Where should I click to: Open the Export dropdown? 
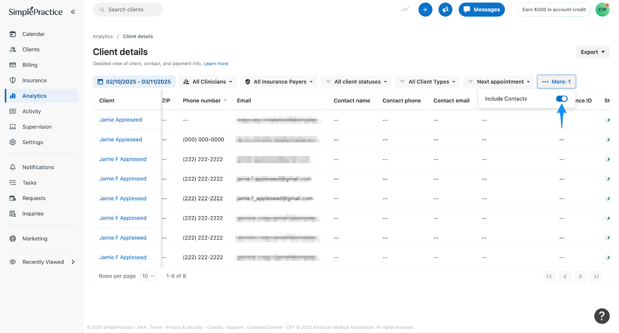coord(593,52)
